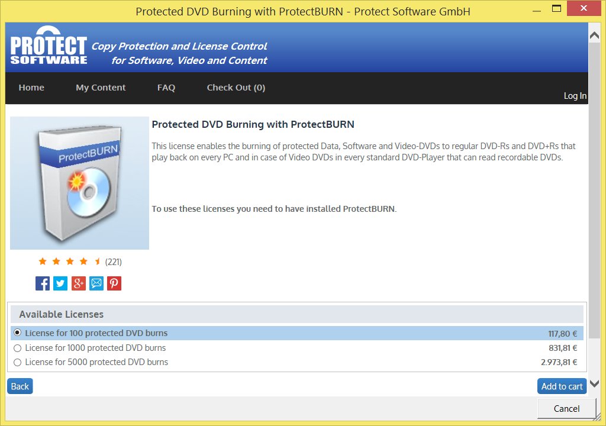Maximize the ProtectBURN window

pyautogui.click(x=556, y=8)
